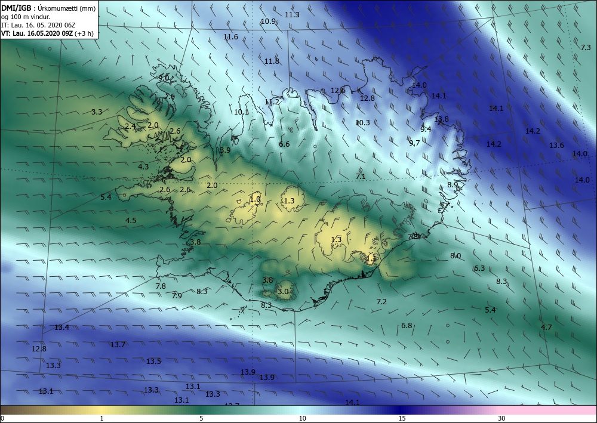Screen dimensions: 597x423
Task: Click the map value '6.6'
Action: pyautogui.click(x=284, y=144)
